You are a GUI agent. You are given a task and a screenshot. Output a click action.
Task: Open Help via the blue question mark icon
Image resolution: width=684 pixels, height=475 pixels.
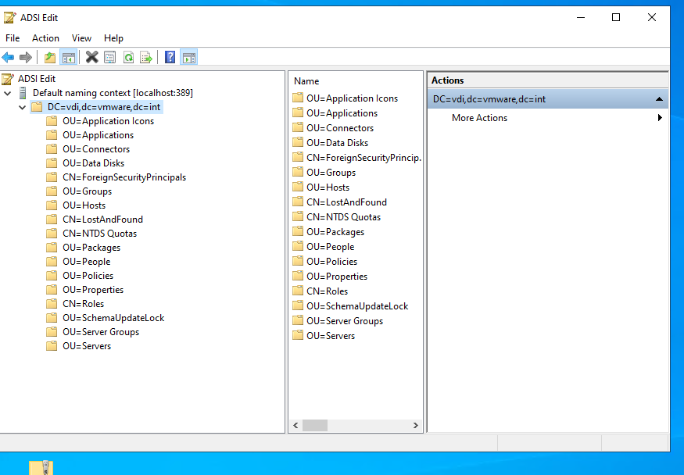point(170,57)
